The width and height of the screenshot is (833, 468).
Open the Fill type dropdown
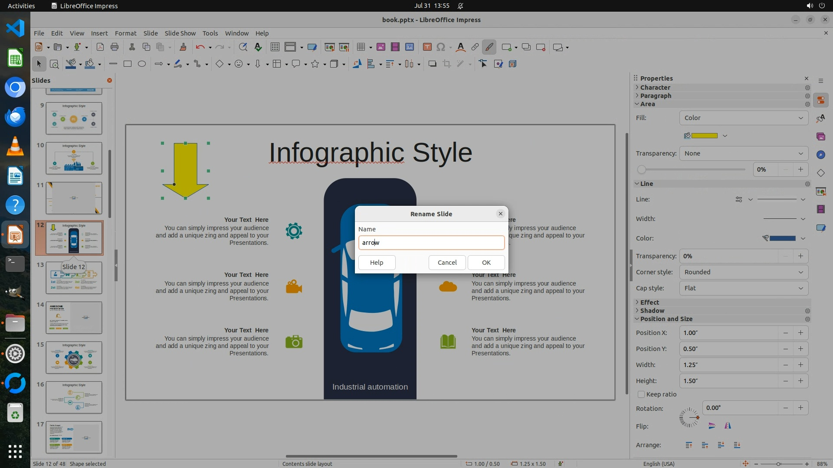pos(743,118)
